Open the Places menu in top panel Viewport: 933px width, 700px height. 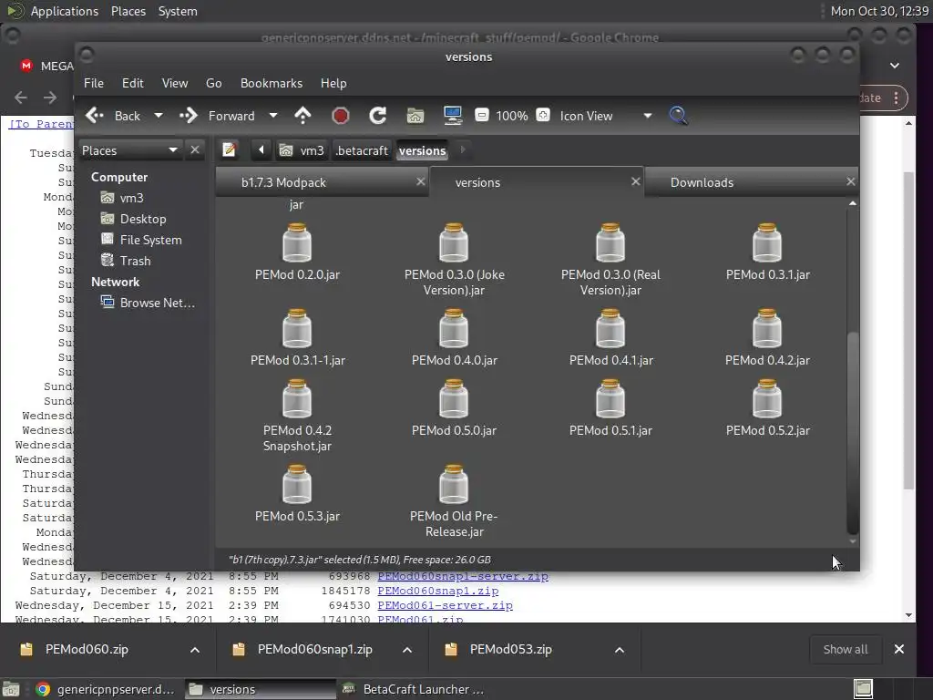128,11
